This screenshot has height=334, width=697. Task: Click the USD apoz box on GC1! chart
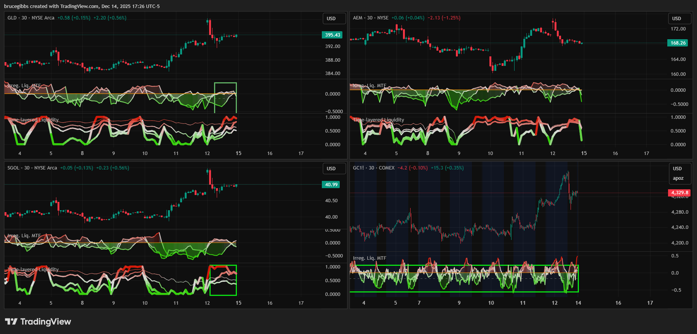(678, 173)
